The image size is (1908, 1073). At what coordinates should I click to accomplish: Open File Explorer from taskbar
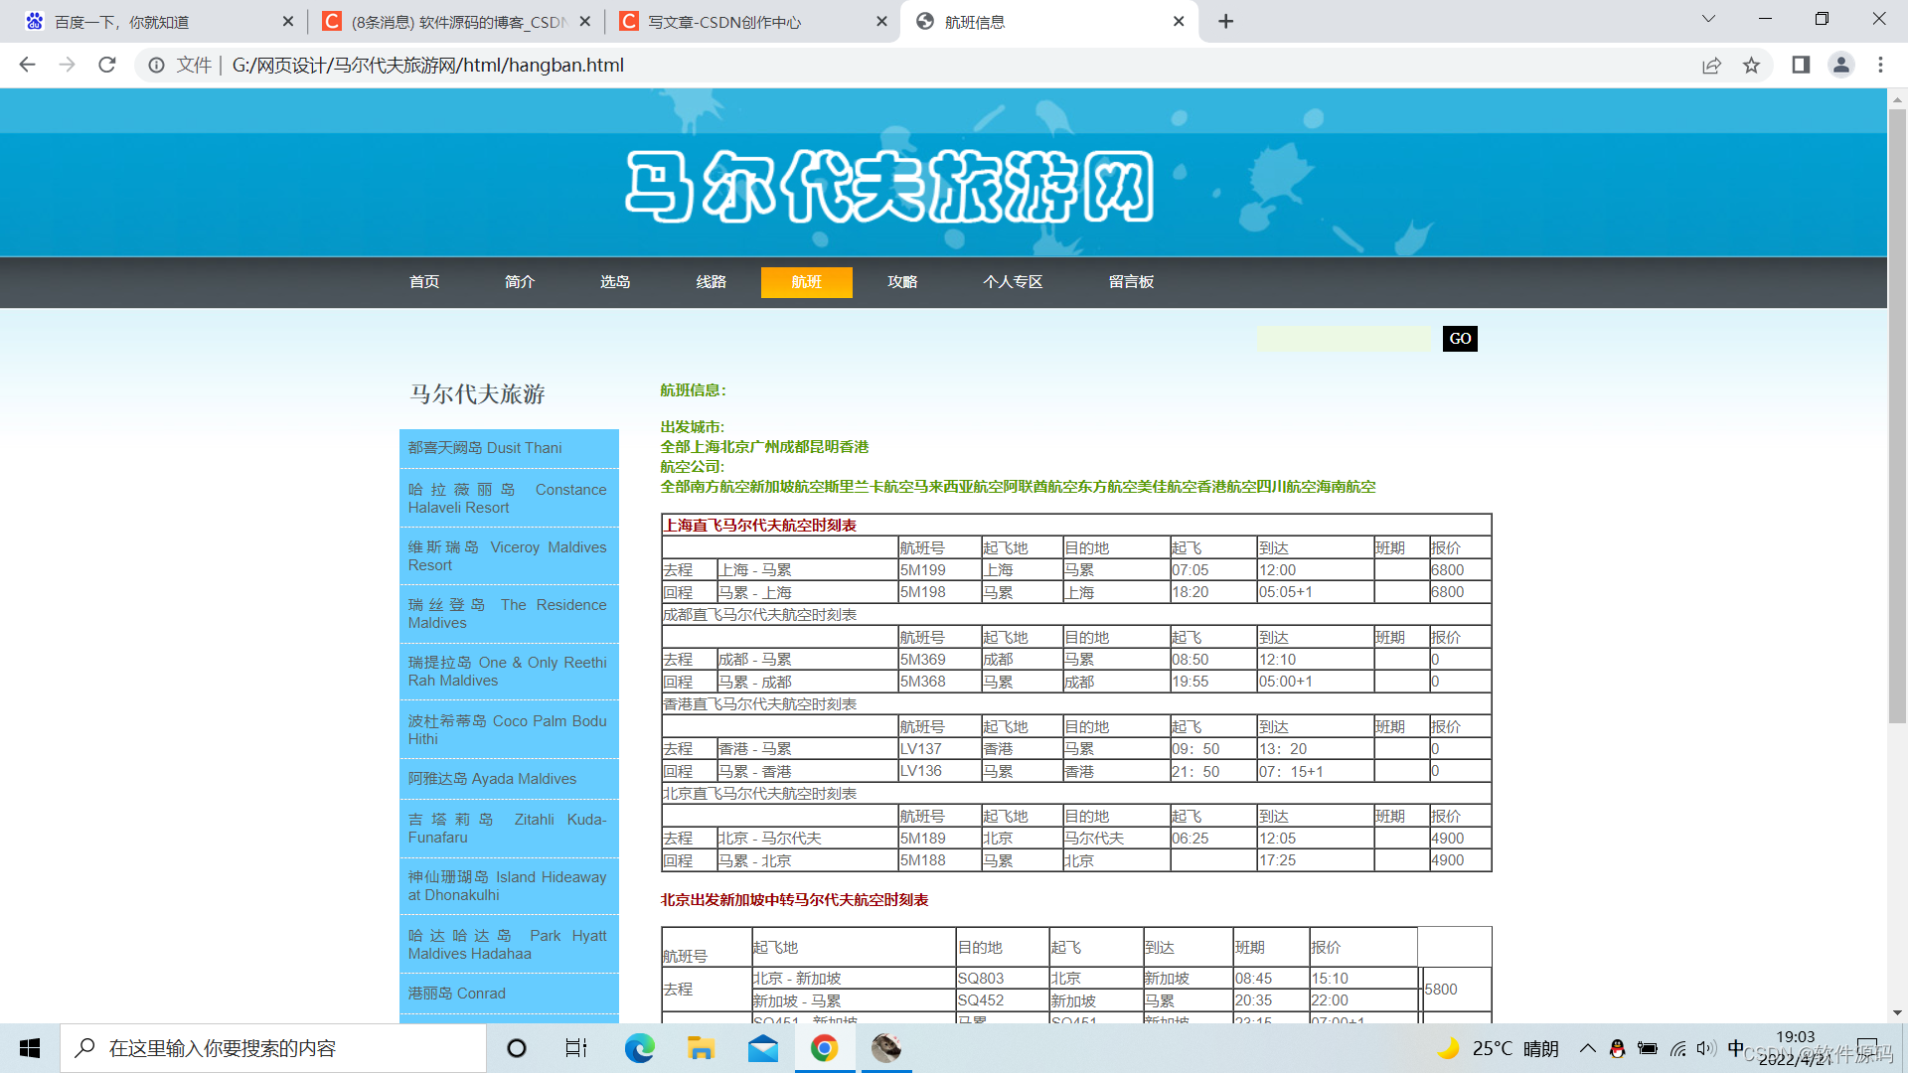pyautogui.click(x=701, y=1048)
